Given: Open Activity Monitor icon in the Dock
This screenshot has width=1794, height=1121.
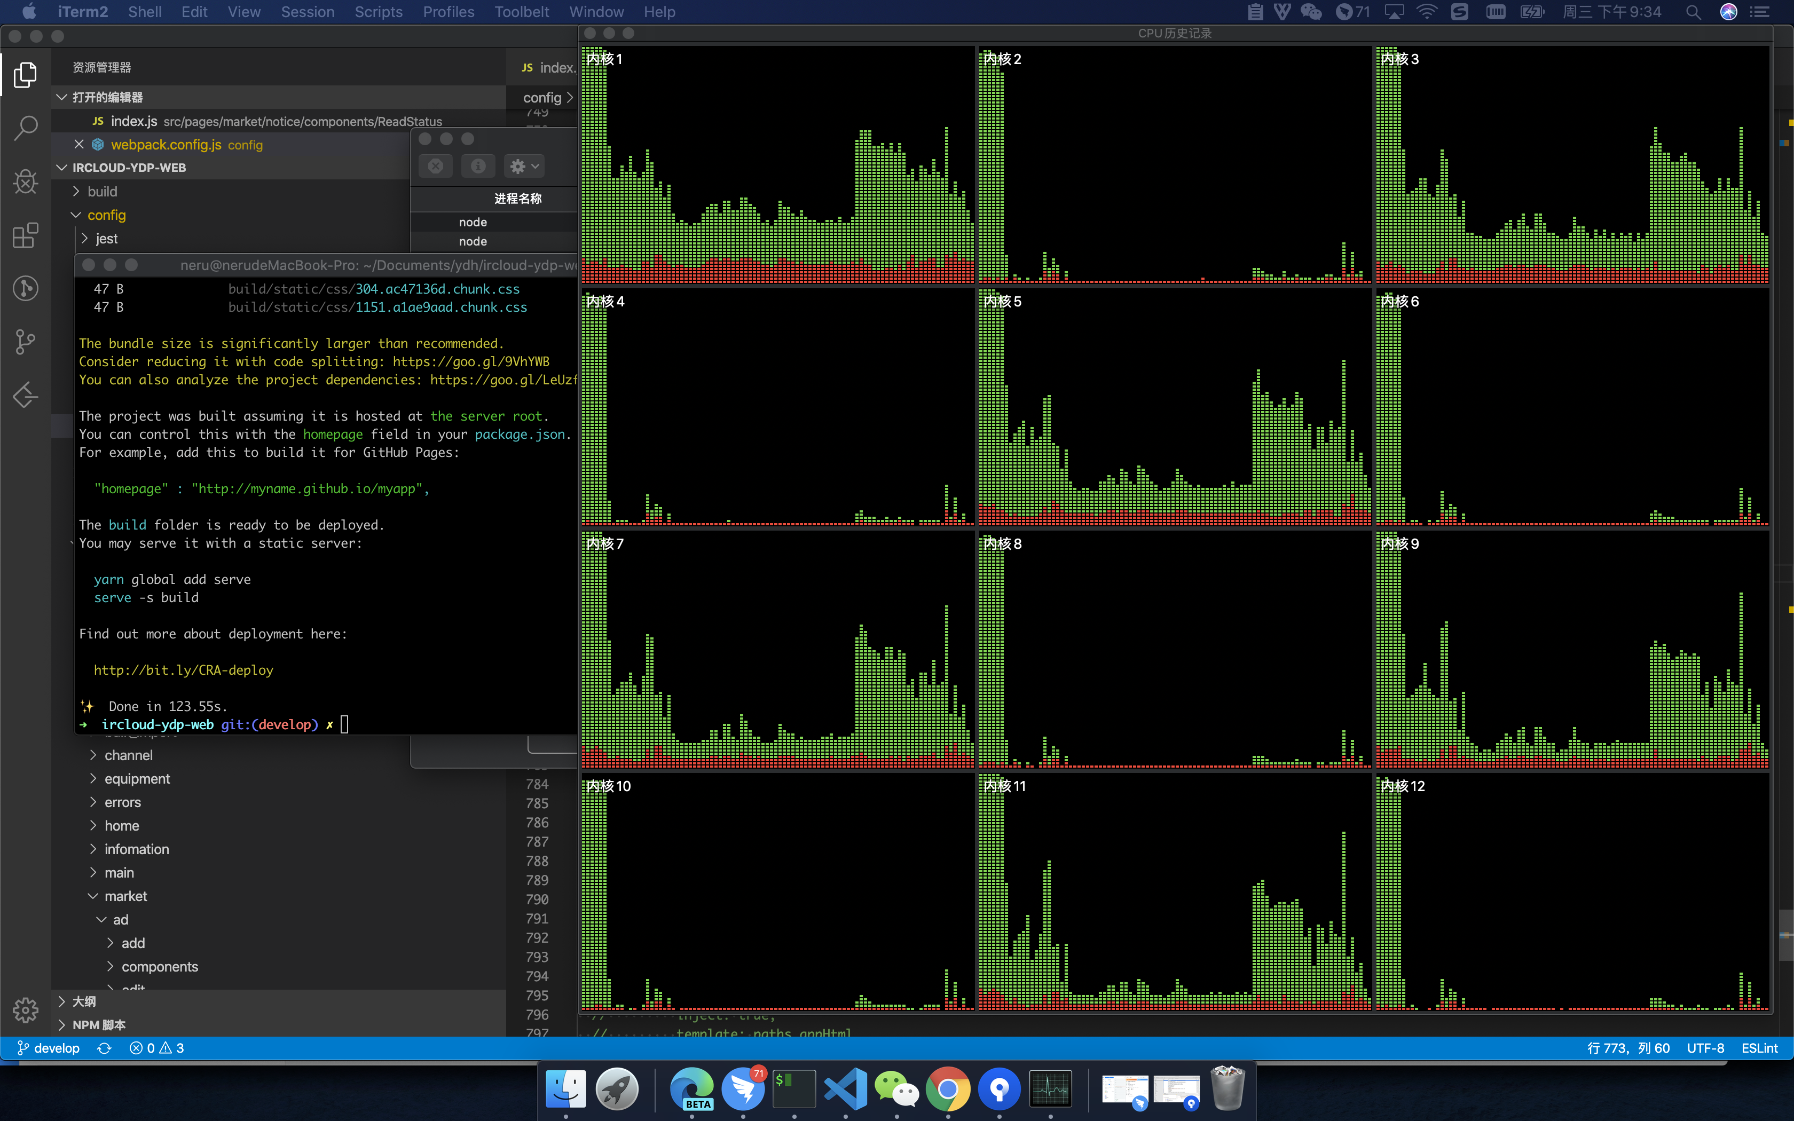Looking at the screenshot, I should pyautogui.click(x=1050, y=1089).
